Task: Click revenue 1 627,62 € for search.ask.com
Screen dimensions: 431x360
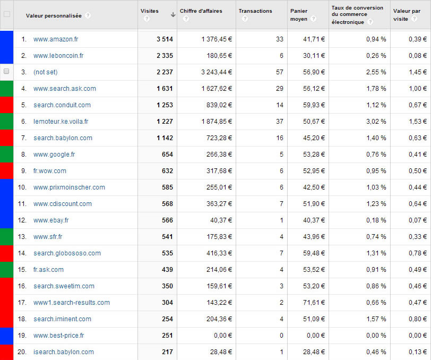Action: click(217, 89)
